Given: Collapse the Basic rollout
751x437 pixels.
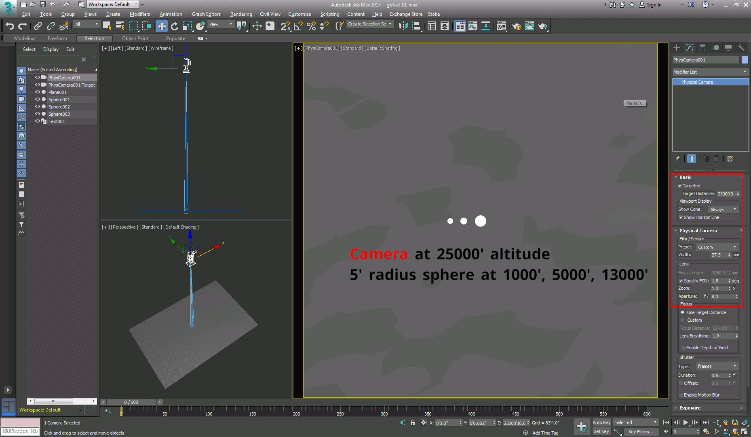Looking at the screenshot, I should pyautogui.click(x=685, y=177).
